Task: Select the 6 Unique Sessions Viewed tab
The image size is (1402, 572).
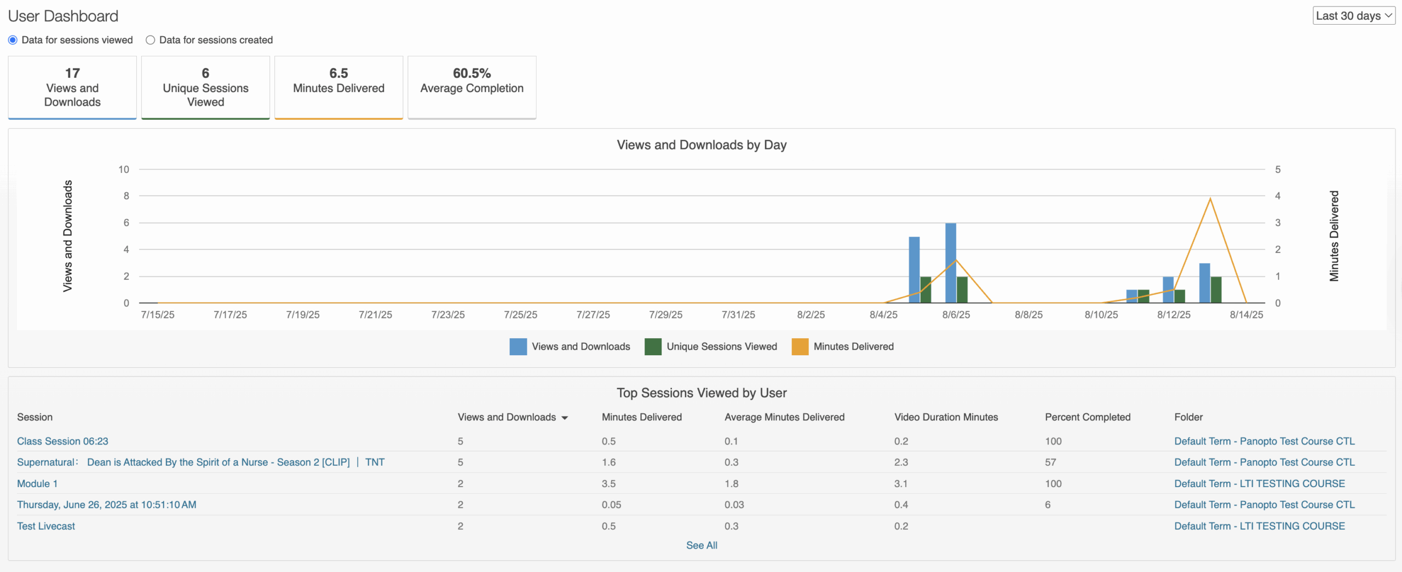Action: click(205, 88)
